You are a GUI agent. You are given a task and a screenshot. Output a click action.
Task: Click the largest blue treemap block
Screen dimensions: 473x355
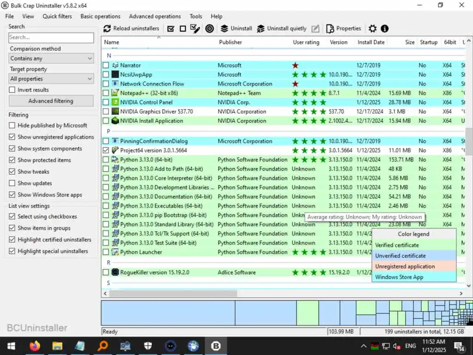point(168,313)
